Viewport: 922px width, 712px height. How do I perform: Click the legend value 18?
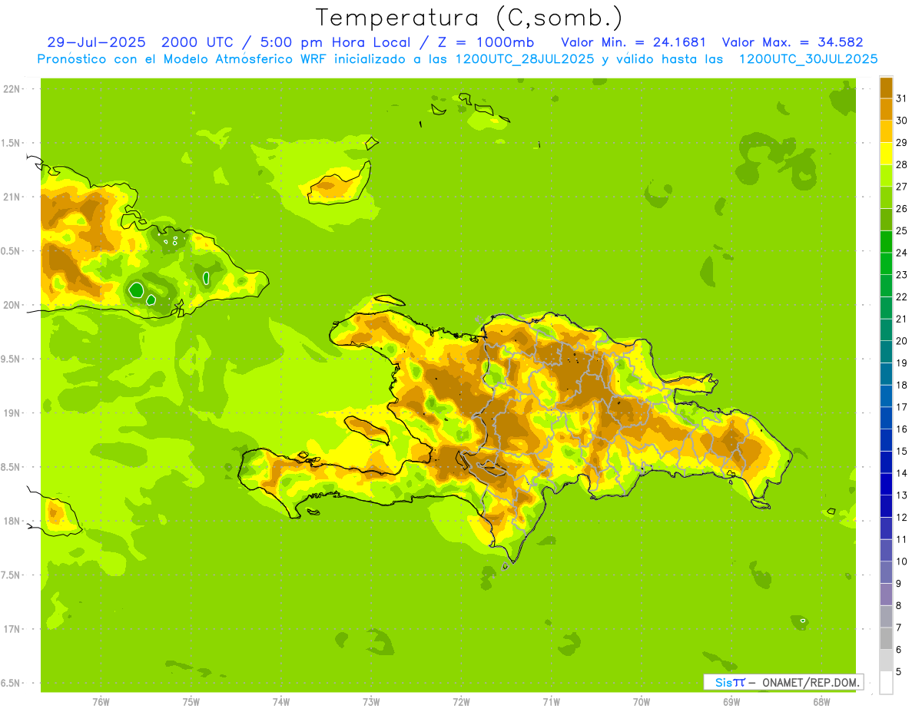click(x=901, y=385)
